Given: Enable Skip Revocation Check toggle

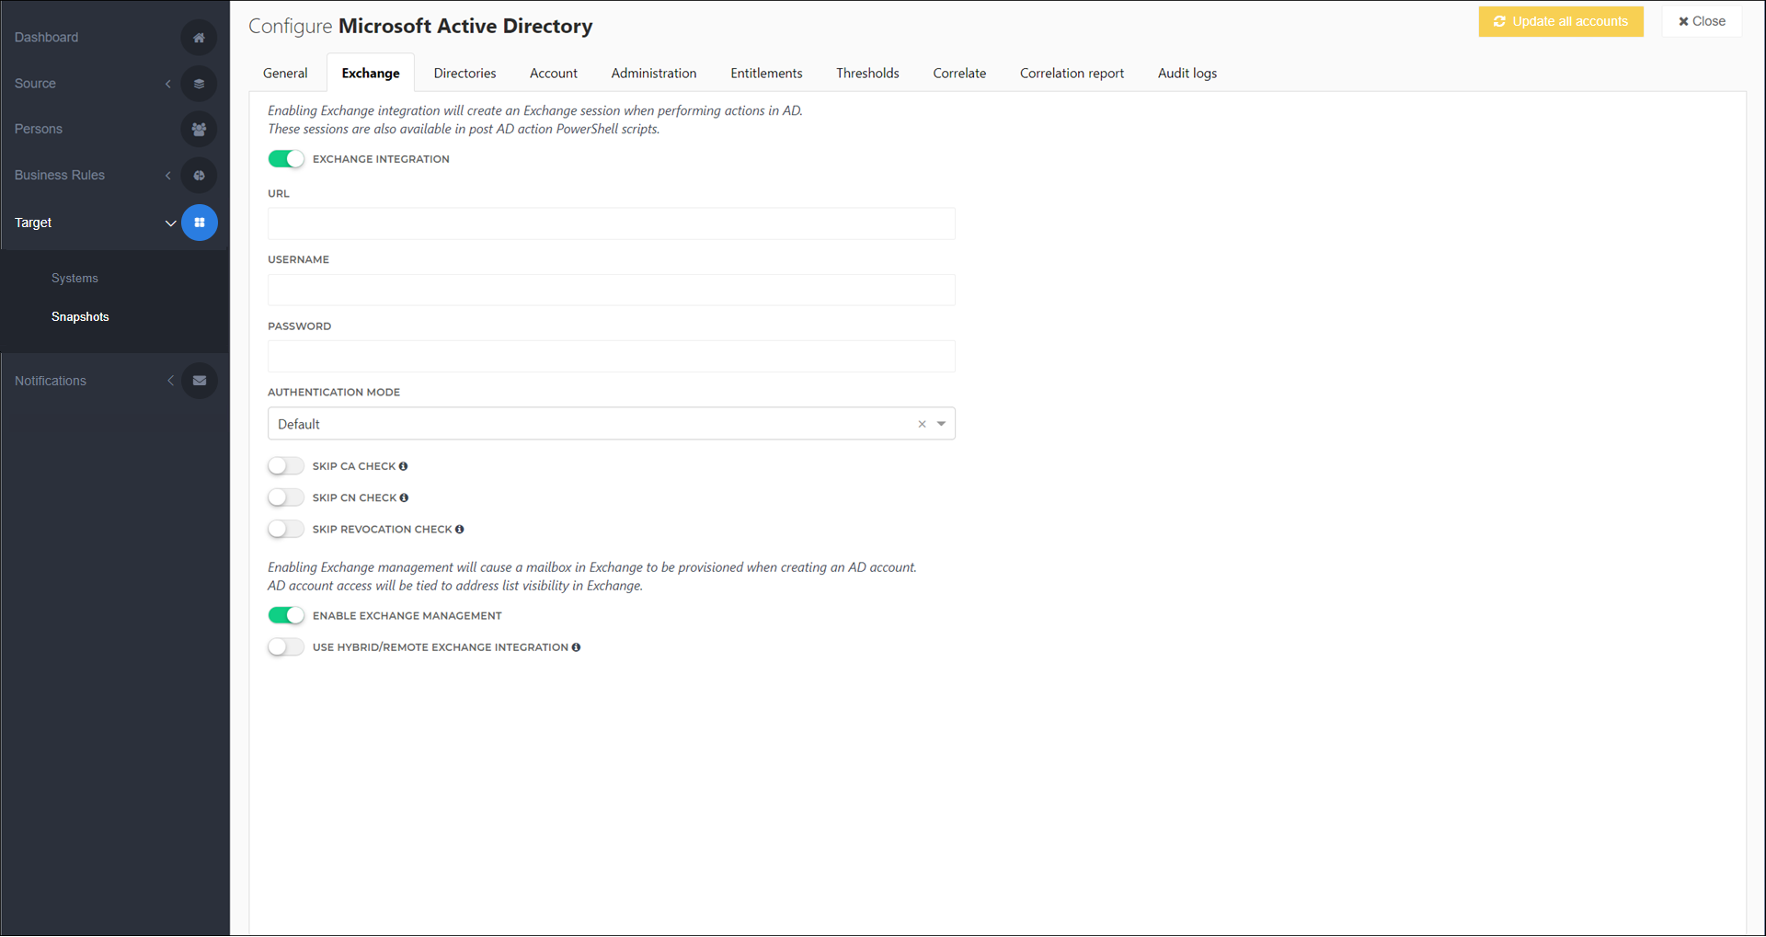Looking at the screenshot, I should click(286, 529).
